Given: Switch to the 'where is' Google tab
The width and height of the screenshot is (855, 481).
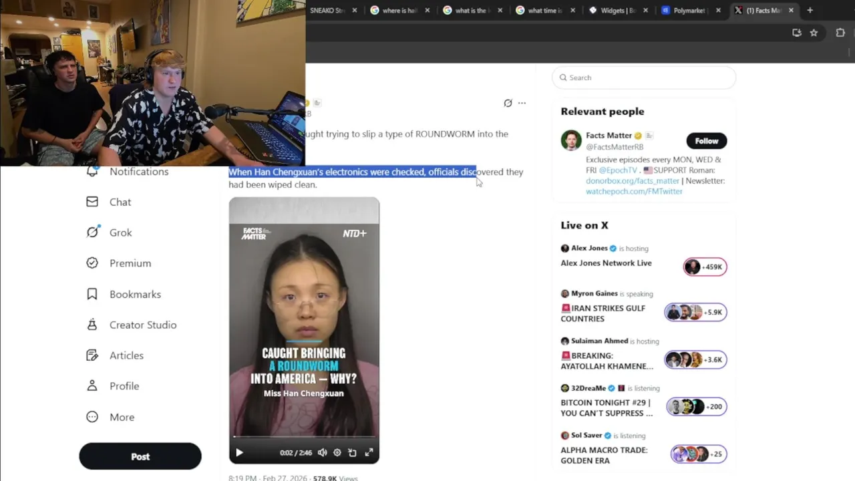Looking at the screenshot, I should [399, 10].
